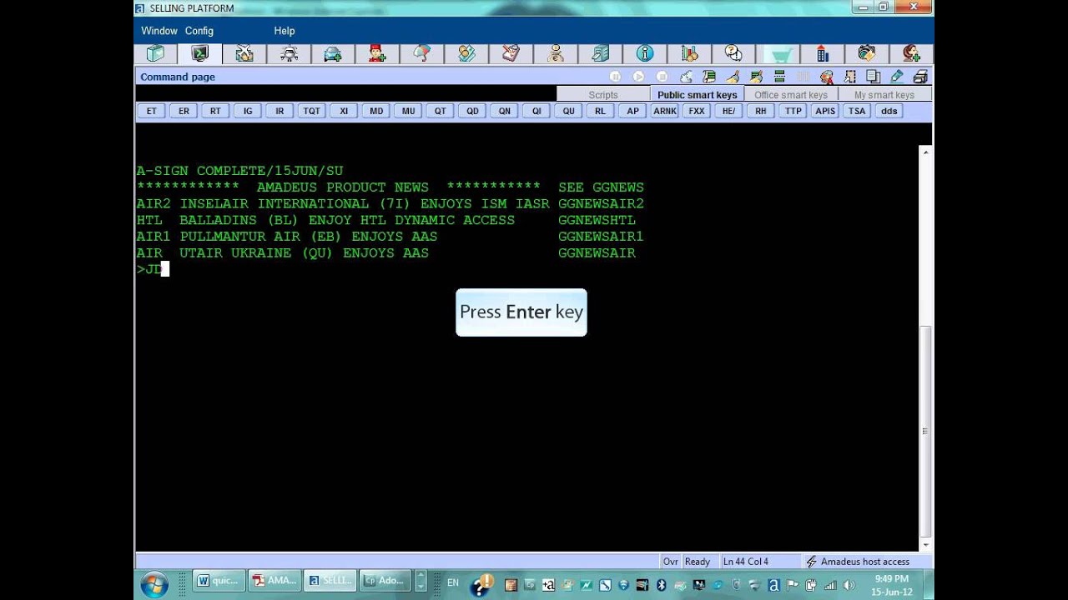Click the ER smart key
The height and width of the screenshot is (600, 1068).
pos(184,111)
